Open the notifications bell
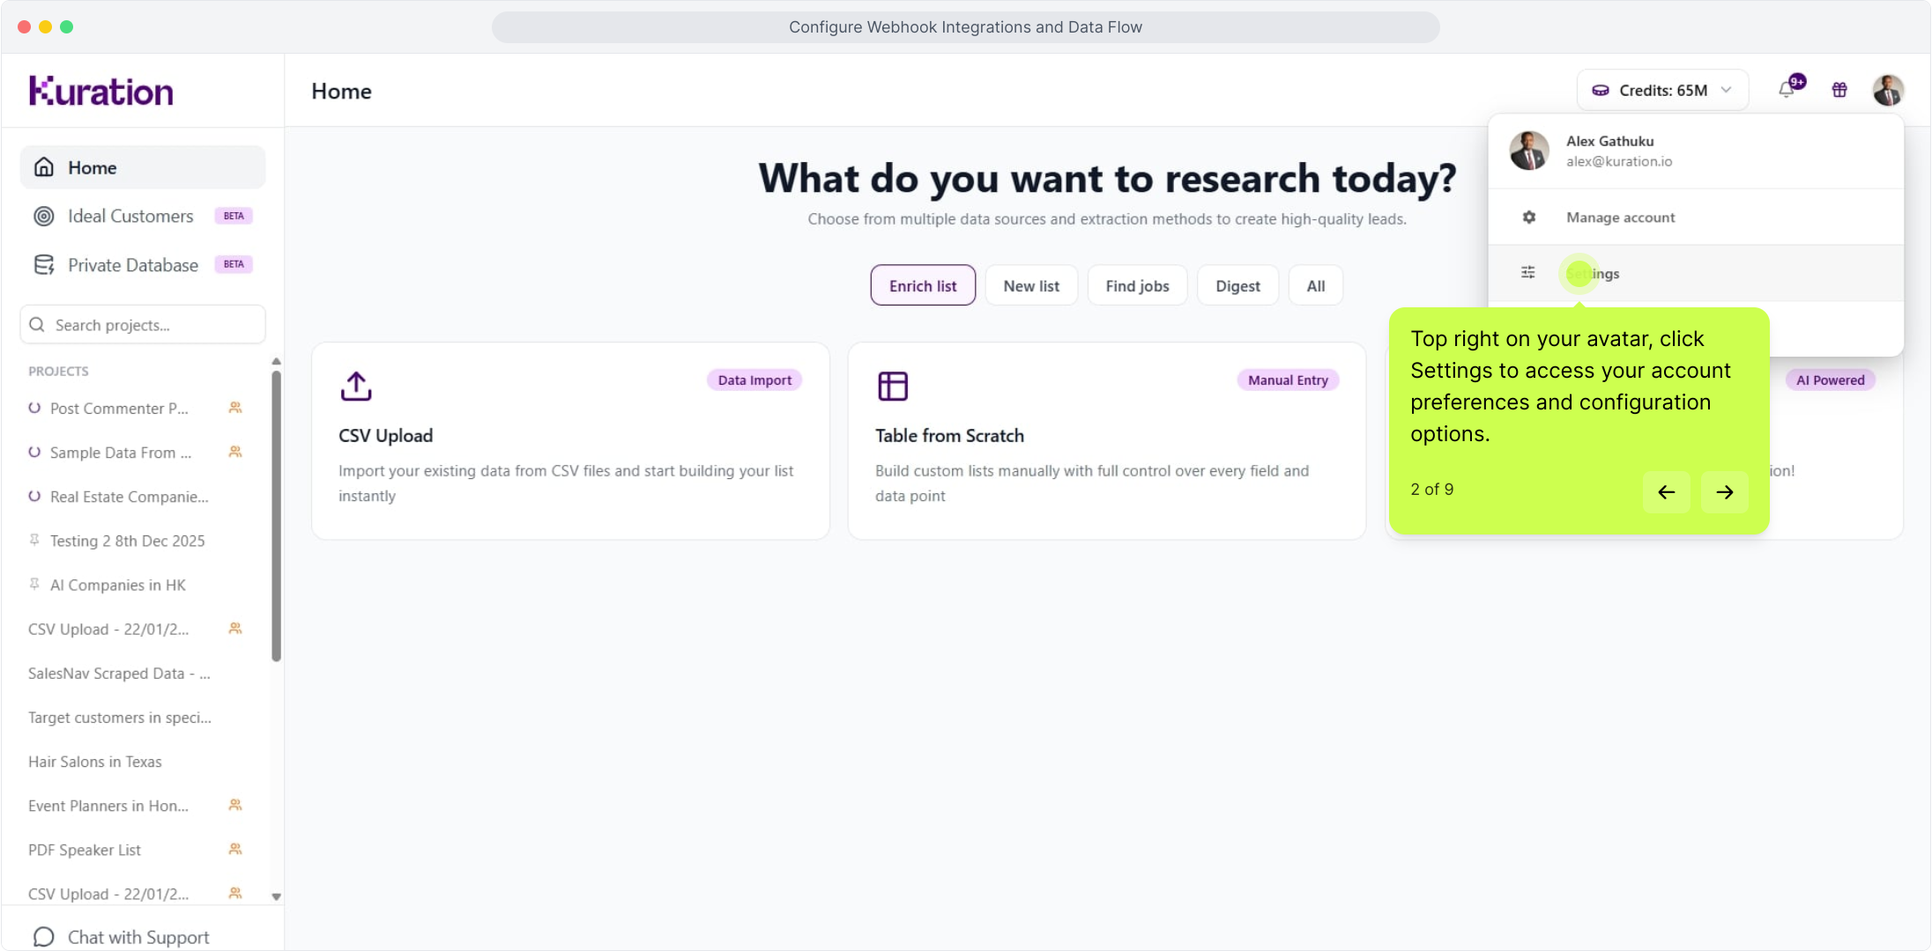The width and height of the screenshot is (1932, 951). 1787,90
